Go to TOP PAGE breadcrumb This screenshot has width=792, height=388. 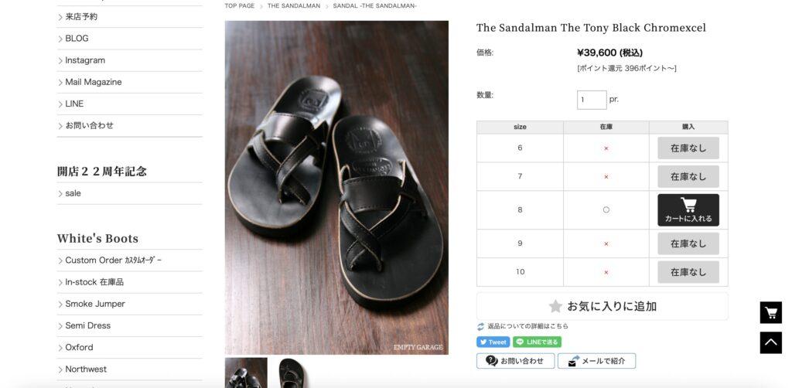[240, 6]
